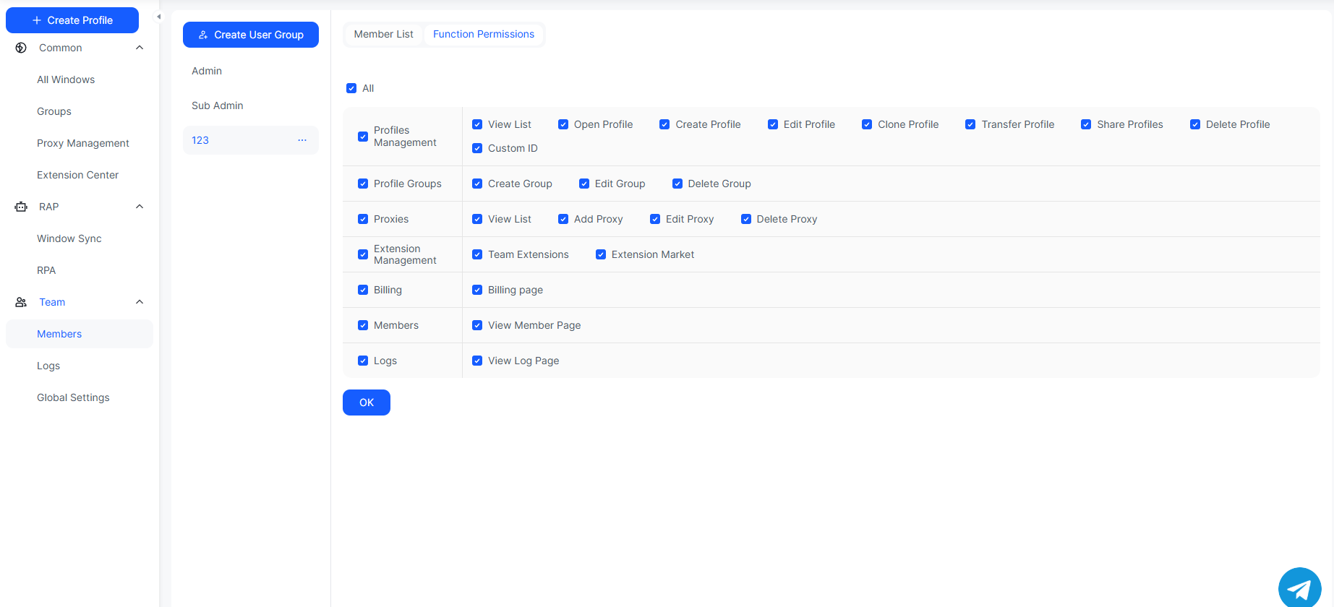1334x607 pixels.
Task: Click the sidebar collapse arrow icon
Action: point(159,17)
